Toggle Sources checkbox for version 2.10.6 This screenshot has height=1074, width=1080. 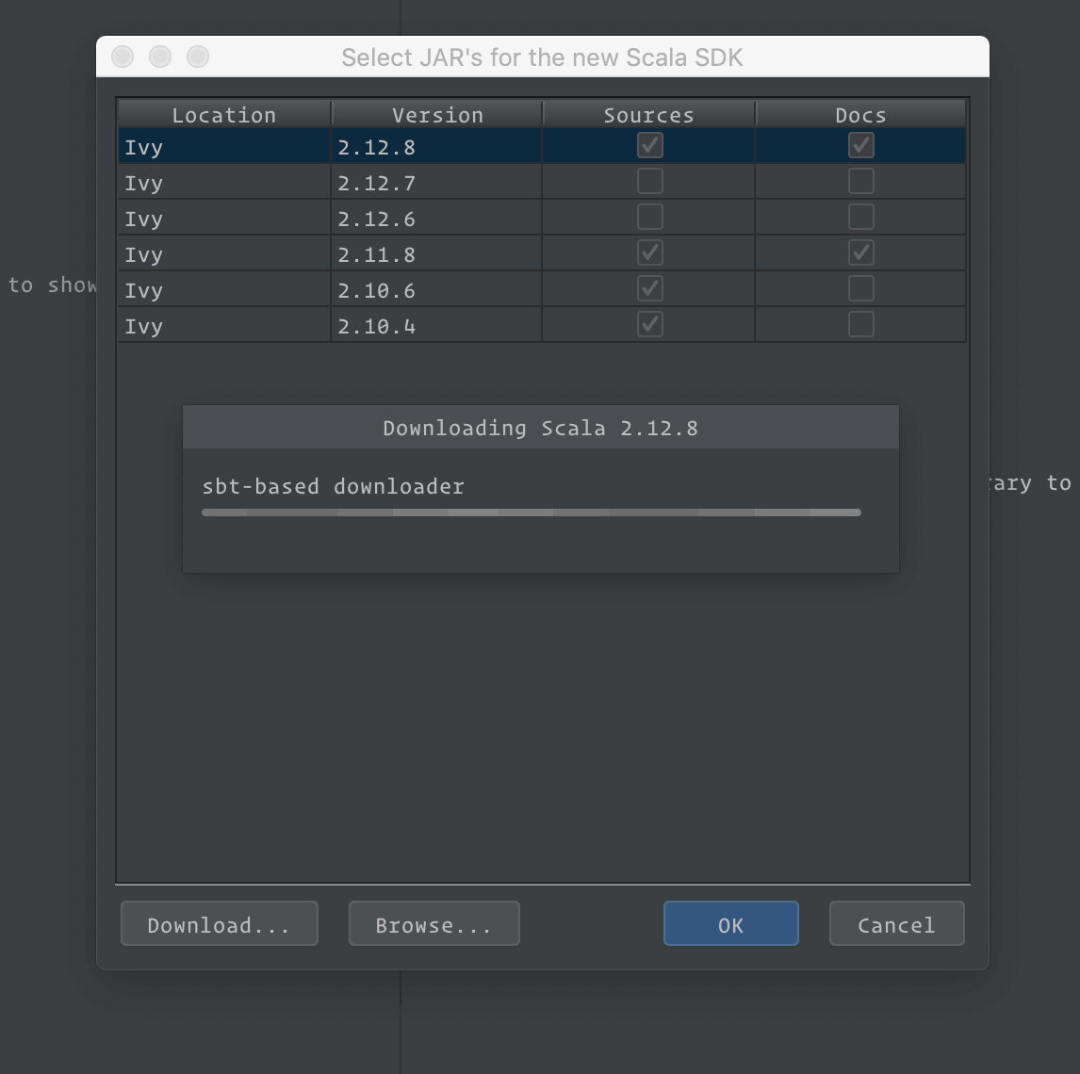pyautogui.click(x=649, y=288)
